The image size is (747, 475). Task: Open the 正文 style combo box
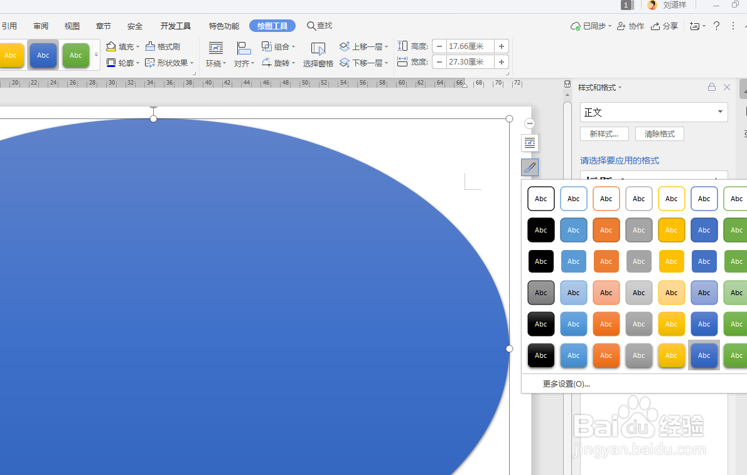pyautogui.click(x=653, y=112)
